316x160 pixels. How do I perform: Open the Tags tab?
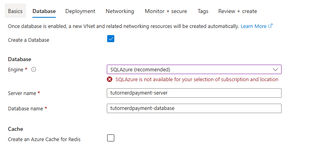tap(203, 11)
